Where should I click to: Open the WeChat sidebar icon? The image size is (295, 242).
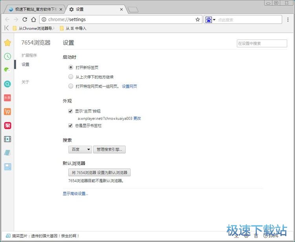point(7,70)
